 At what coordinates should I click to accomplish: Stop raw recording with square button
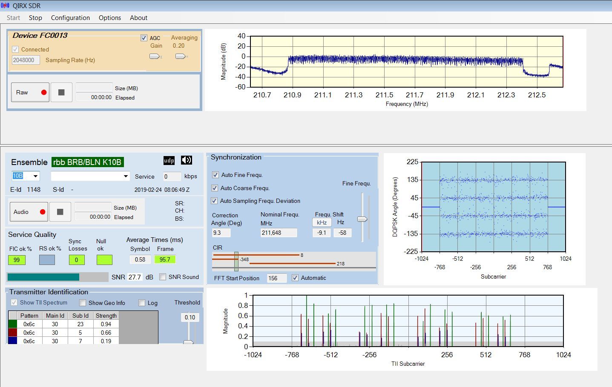pos(61,92)
